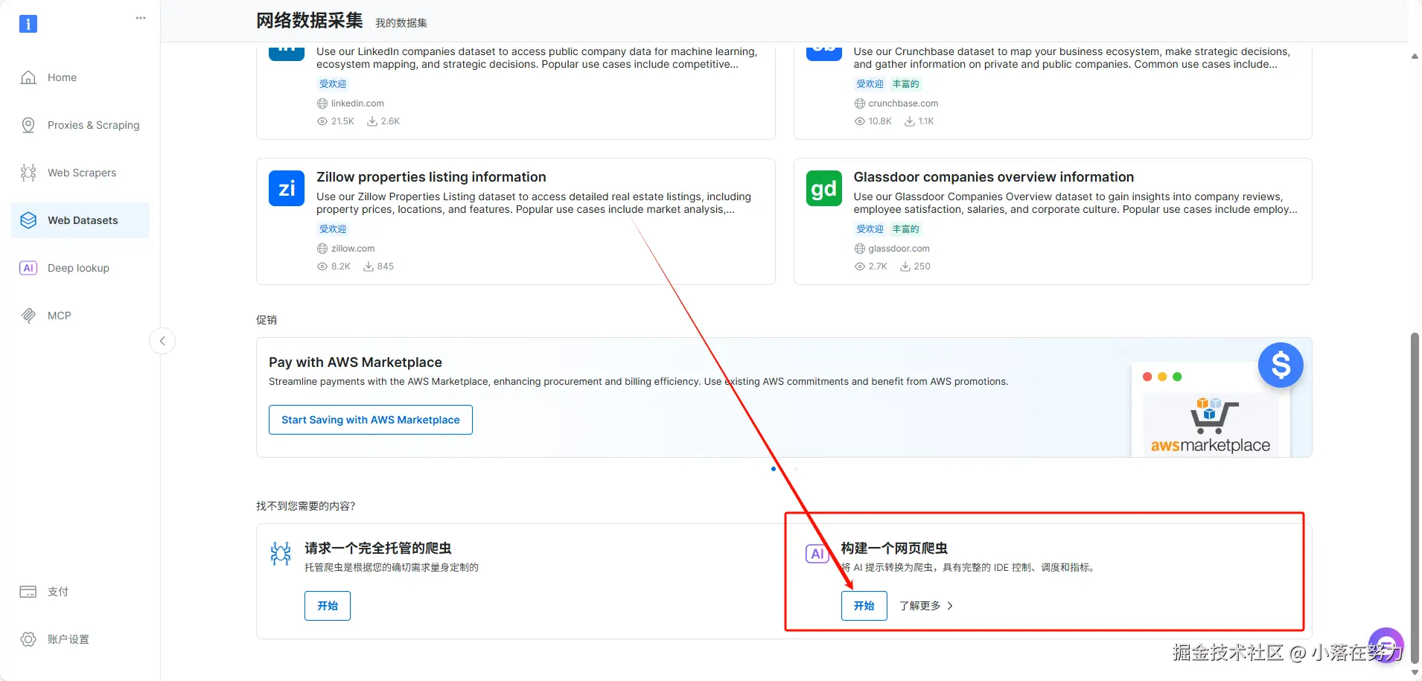
Task: Click the glassdoor.com domain text
Action: (899, 249)
